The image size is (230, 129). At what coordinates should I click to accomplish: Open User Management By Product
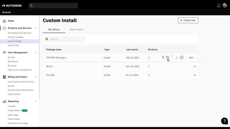point(13,62)
